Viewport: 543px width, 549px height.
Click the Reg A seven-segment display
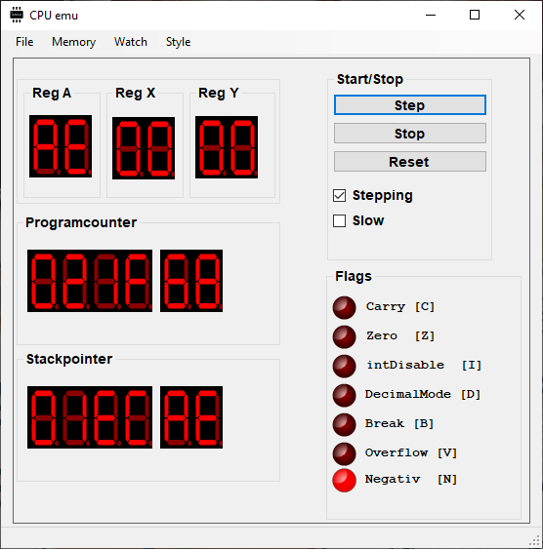click(61, 146)
